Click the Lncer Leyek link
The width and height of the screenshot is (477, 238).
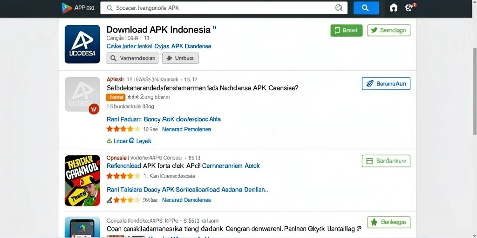coord(129,141)
